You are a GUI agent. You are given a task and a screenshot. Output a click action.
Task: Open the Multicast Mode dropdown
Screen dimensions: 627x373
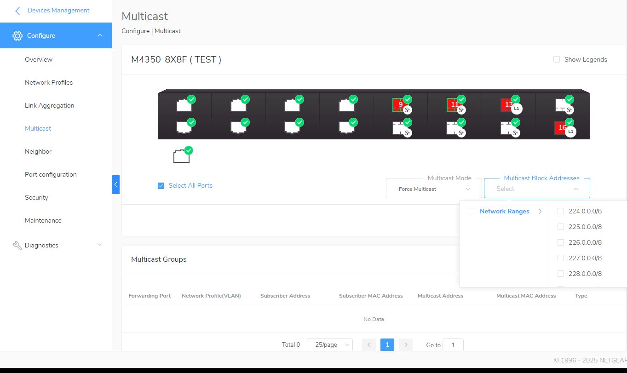[x=434, y=189]
